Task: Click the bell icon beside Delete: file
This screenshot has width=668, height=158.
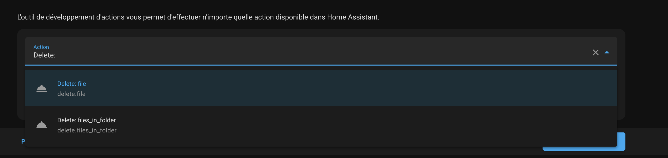Action: pyautogui.click(x=42, y=88)
